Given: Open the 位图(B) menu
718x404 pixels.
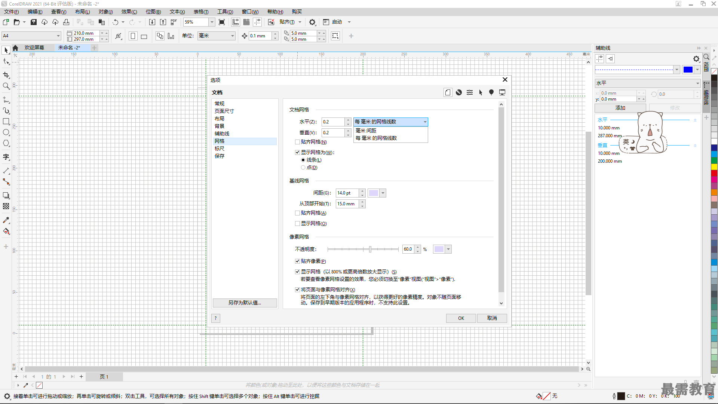Looking at the screenshot, I should point(153,12).
